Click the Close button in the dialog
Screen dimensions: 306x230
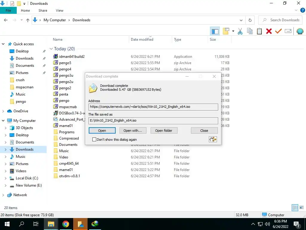click(x=204, y=131)
